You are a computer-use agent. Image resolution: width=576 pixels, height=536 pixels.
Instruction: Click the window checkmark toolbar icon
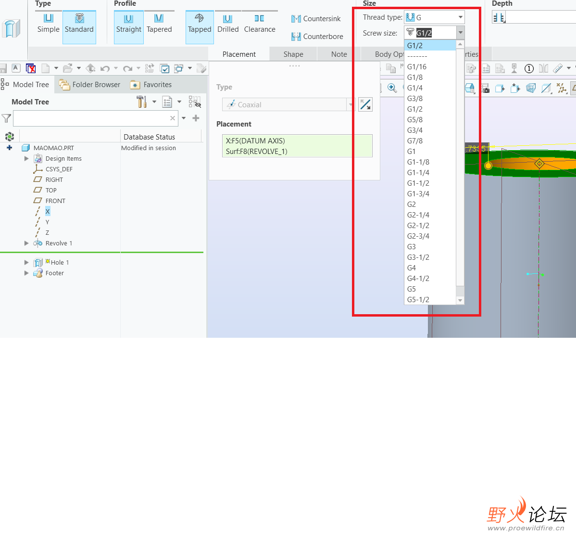[165, 68]
